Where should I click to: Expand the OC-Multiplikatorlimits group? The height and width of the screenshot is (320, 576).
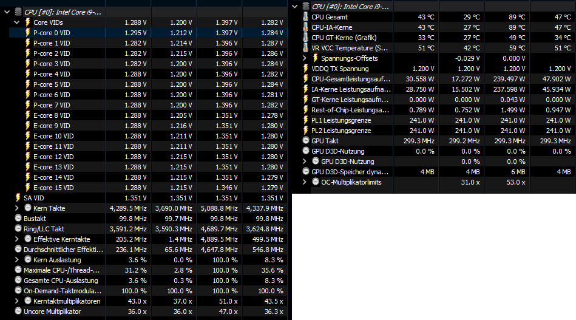point(305,182)
